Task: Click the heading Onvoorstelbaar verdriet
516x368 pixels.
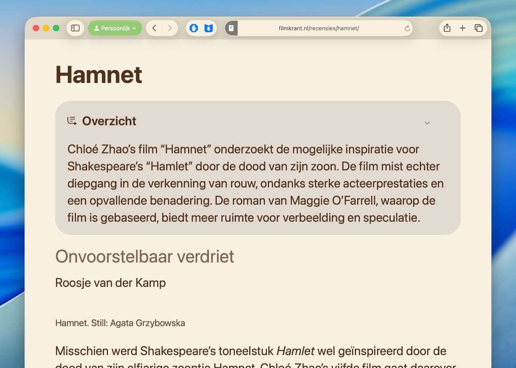Action: [145, 257]
